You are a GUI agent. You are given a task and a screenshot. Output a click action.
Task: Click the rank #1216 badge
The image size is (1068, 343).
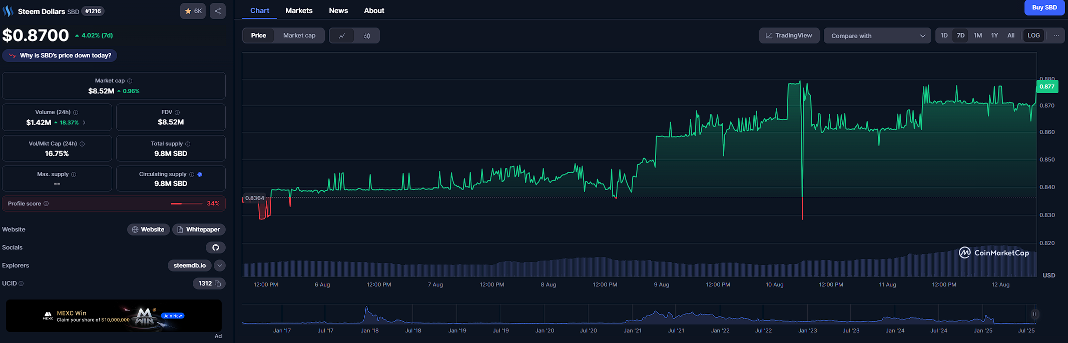tap(93, 11)
